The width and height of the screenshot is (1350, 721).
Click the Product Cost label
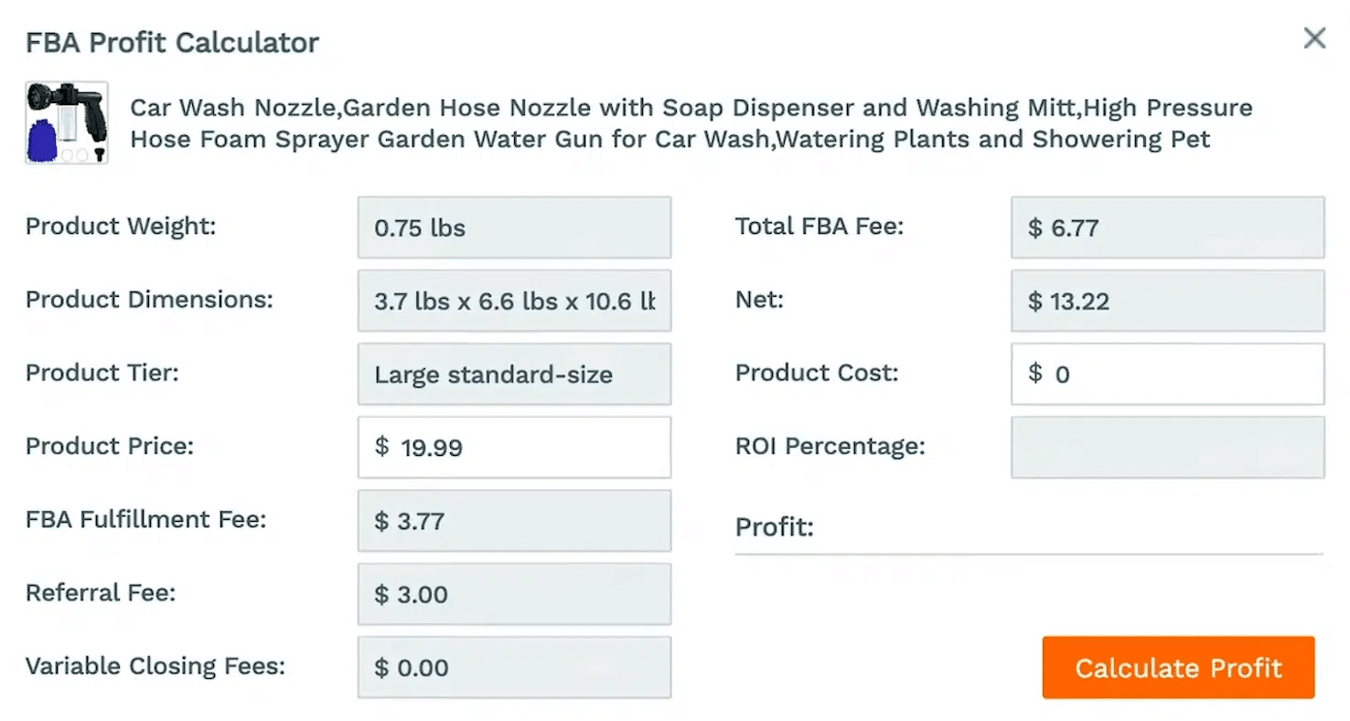[x=817, y=373]
